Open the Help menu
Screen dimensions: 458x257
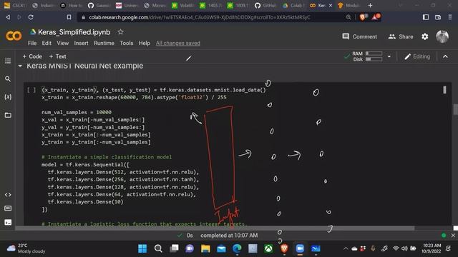144,43
